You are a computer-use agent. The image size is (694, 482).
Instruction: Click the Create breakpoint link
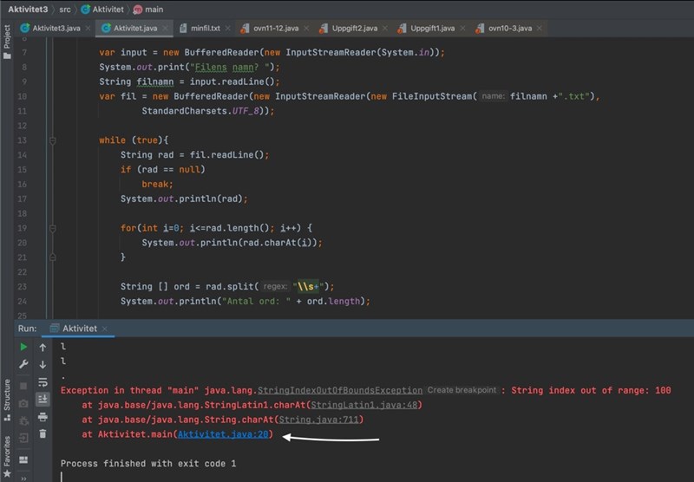coord(462,391)
